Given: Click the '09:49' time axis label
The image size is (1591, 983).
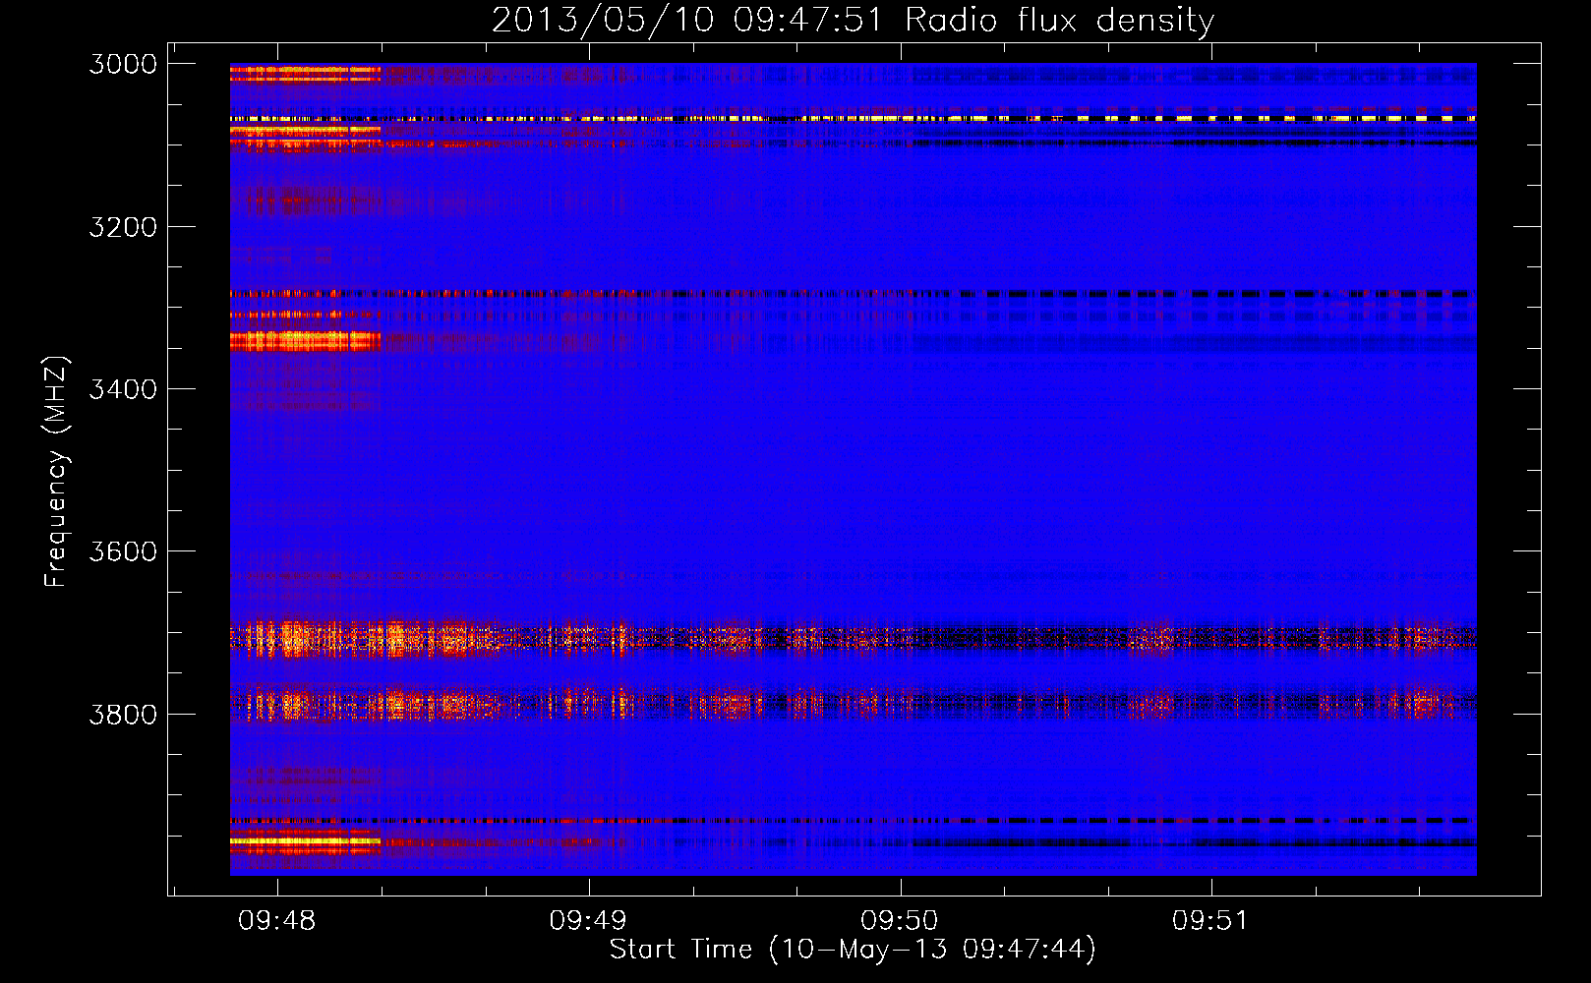Looking at the screenshot, I should click(x=588, y=921).
